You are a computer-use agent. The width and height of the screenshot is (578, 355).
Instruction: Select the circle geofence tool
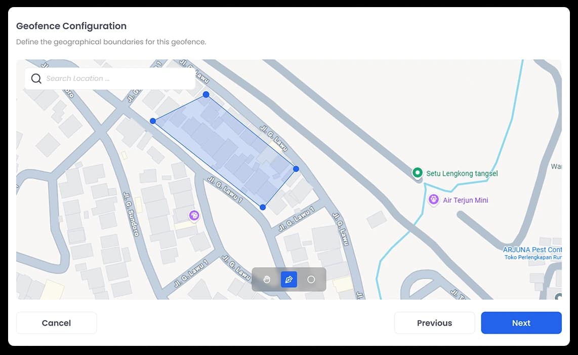pos(311,280)
